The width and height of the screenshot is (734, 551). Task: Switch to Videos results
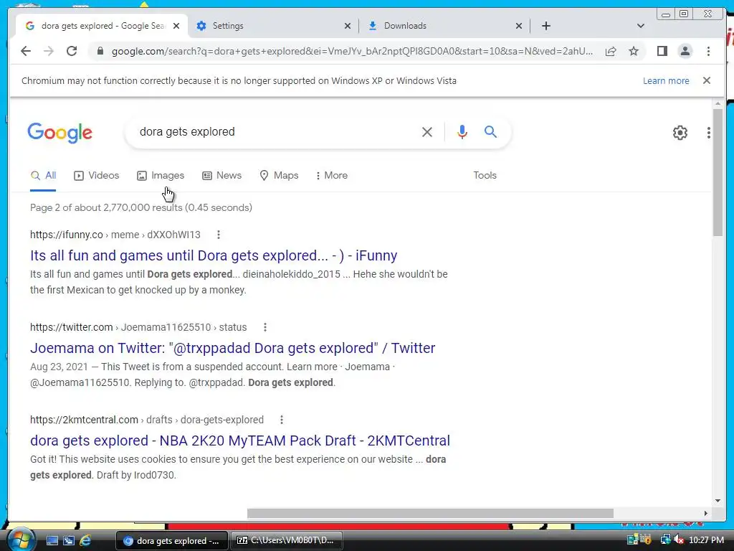97,175
